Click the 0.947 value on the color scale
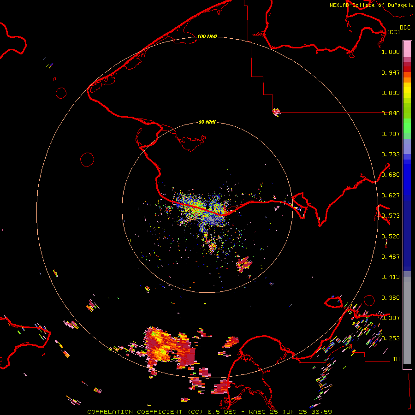Viewport: 415px width, 415px height. (x=391, y=72)
